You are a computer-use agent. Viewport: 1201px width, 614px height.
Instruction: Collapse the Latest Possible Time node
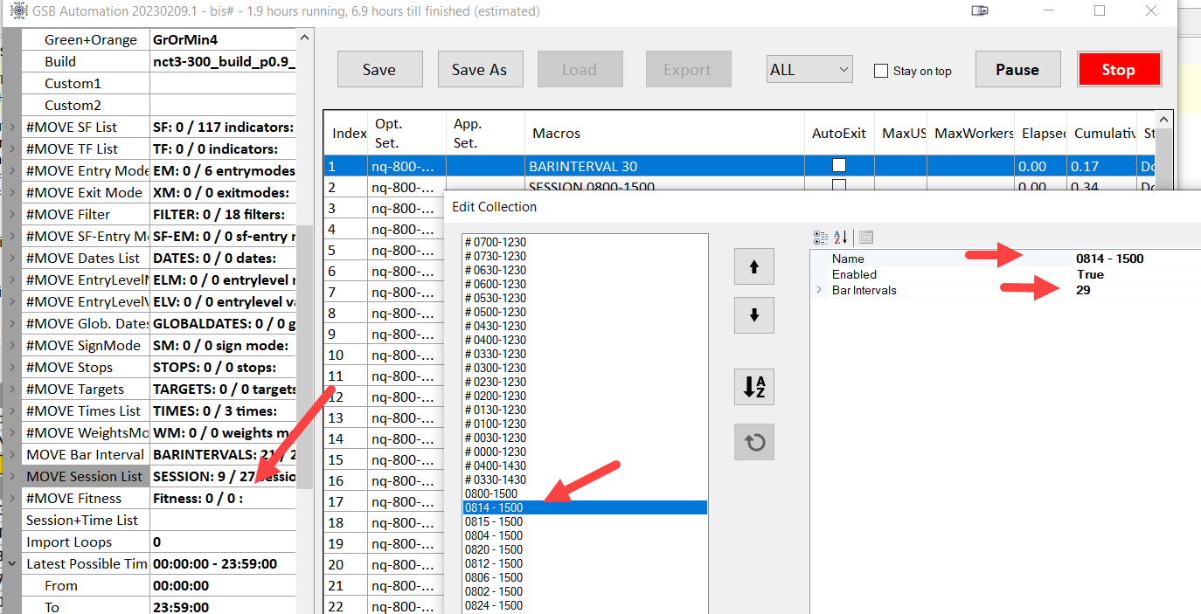[11, 564]
